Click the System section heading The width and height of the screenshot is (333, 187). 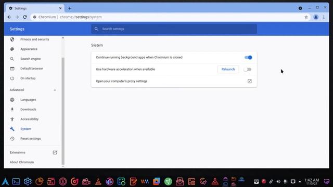point(97,45)
